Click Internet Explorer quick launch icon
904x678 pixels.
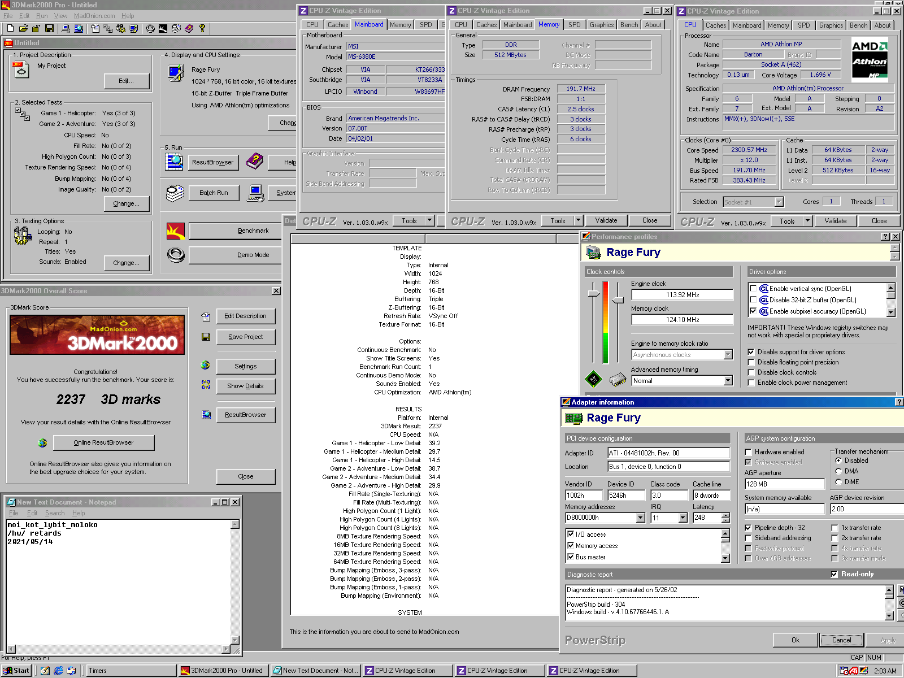58,671
